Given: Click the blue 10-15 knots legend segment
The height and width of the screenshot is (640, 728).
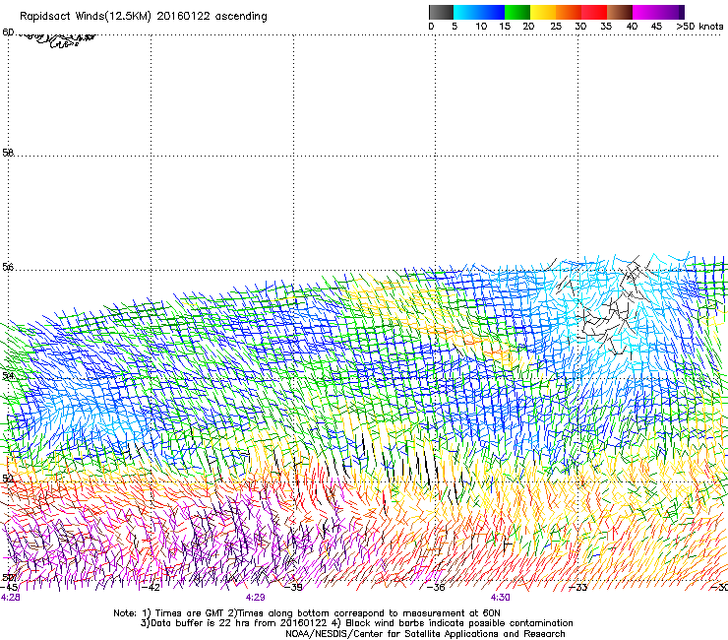Looking at the screenshot, I should (492, 12).
